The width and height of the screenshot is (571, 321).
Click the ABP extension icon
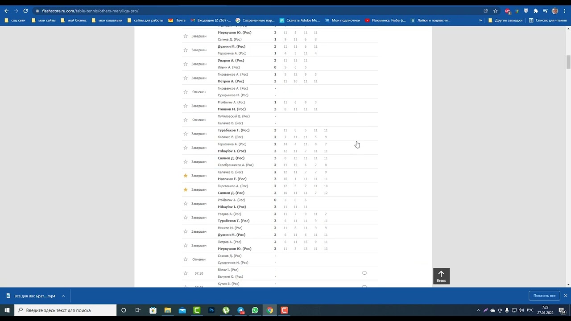click(x=508, y=11)
